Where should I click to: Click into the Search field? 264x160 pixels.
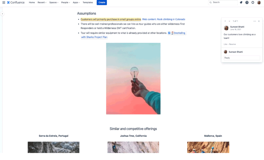click(x=223, y=2)
